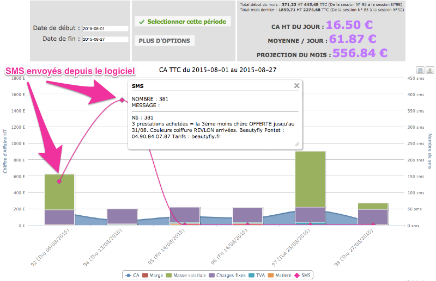This screenshot has width=436, height=281.
Task: Toggle the TVA legend entry
Action: (x=259, y=275)
